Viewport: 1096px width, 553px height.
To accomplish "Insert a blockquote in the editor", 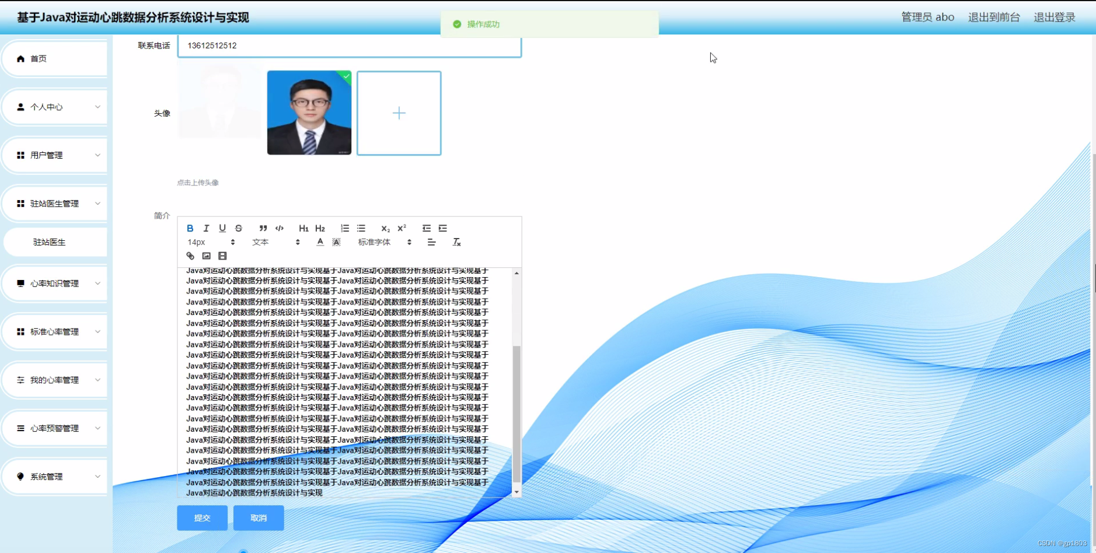I will [263, 228].
